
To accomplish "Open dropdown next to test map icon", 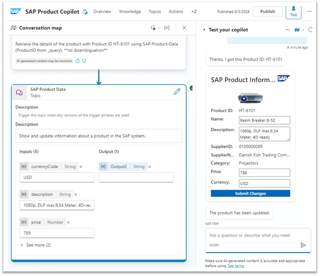I will (303, 30).
